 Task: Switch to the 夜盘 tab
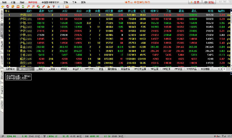pos(101,69)
